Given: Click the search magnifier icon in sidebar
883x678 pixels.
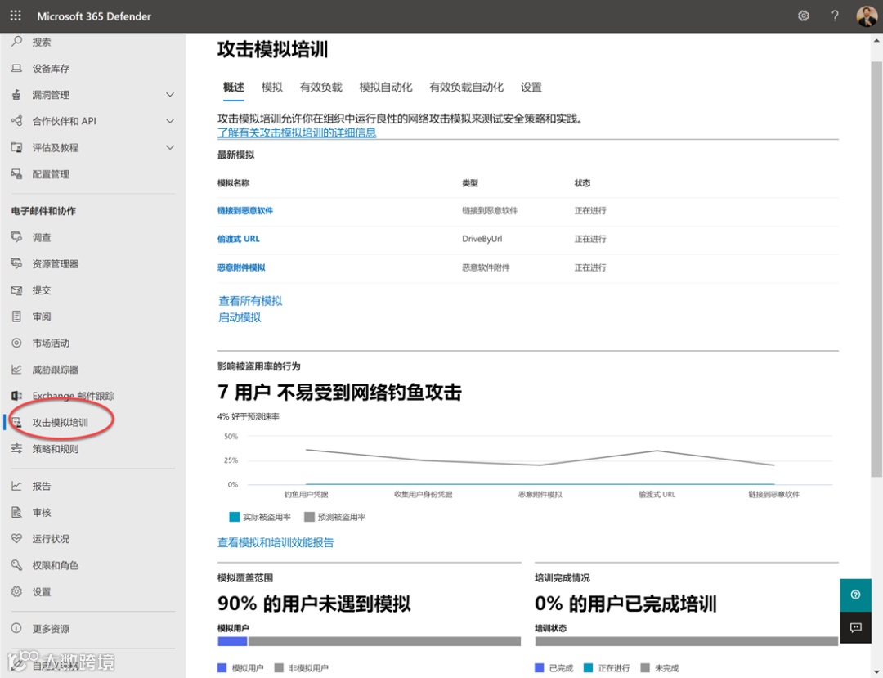Looking at the screenshot, I should point(17,41).
